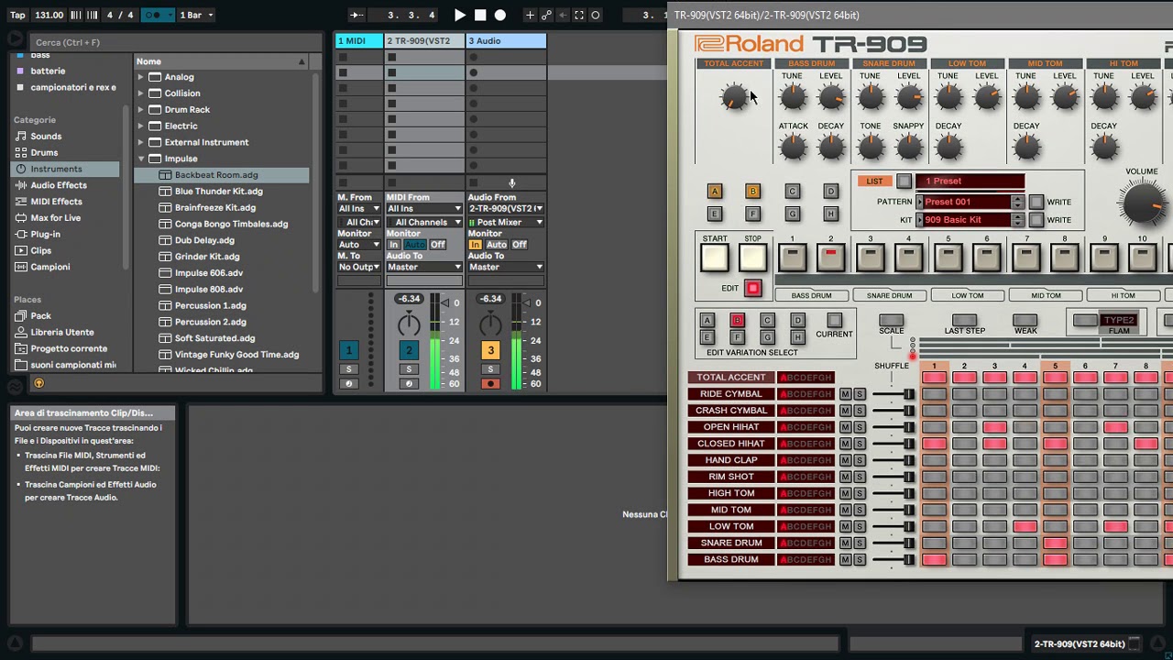This screenshot has width=1173, height=660.
Task: Select the 1 MIDI track header
Action: pos(358,40)
